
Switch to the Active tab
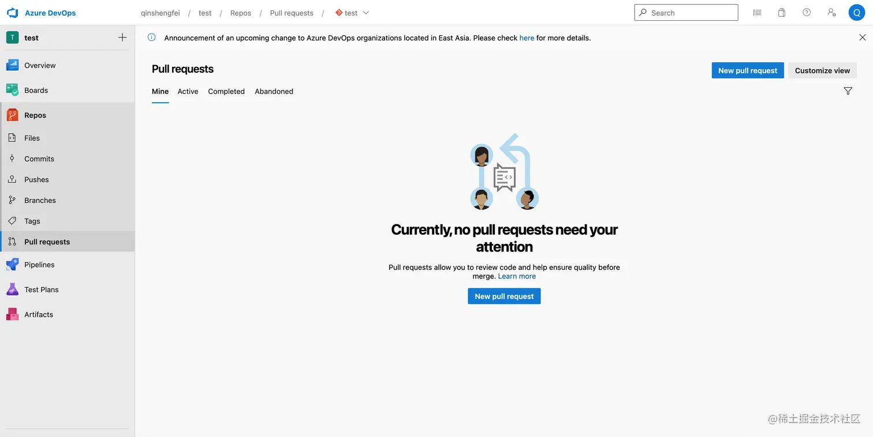click(x=188, y=92)
